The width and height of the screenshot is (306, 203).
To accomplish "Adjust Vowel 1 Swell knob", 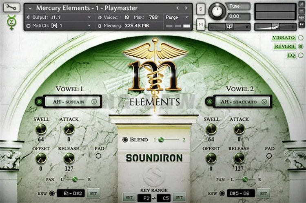I will pyautogui.click(x=41, y=129).
